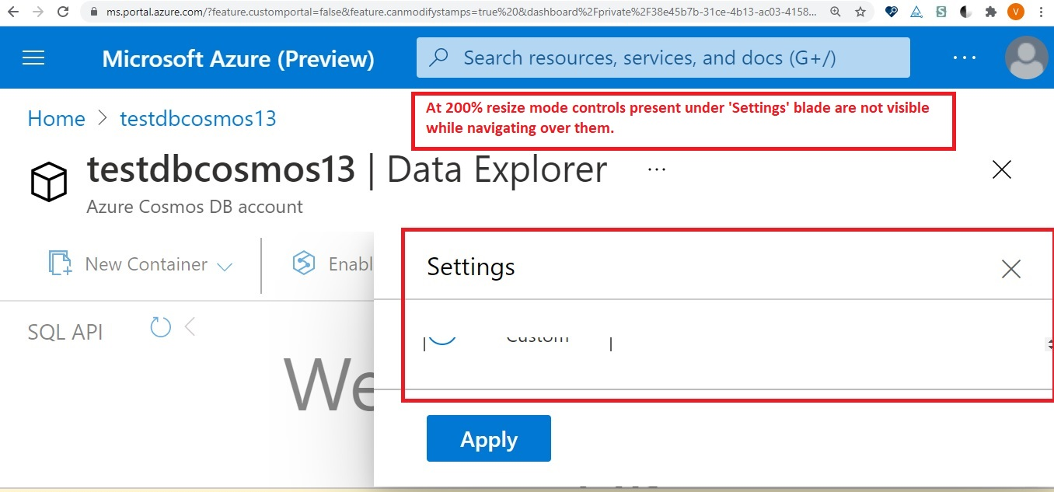Open the account avatar in the top corner
This screenshot has width=1054, height=492.
point(1026,57)
